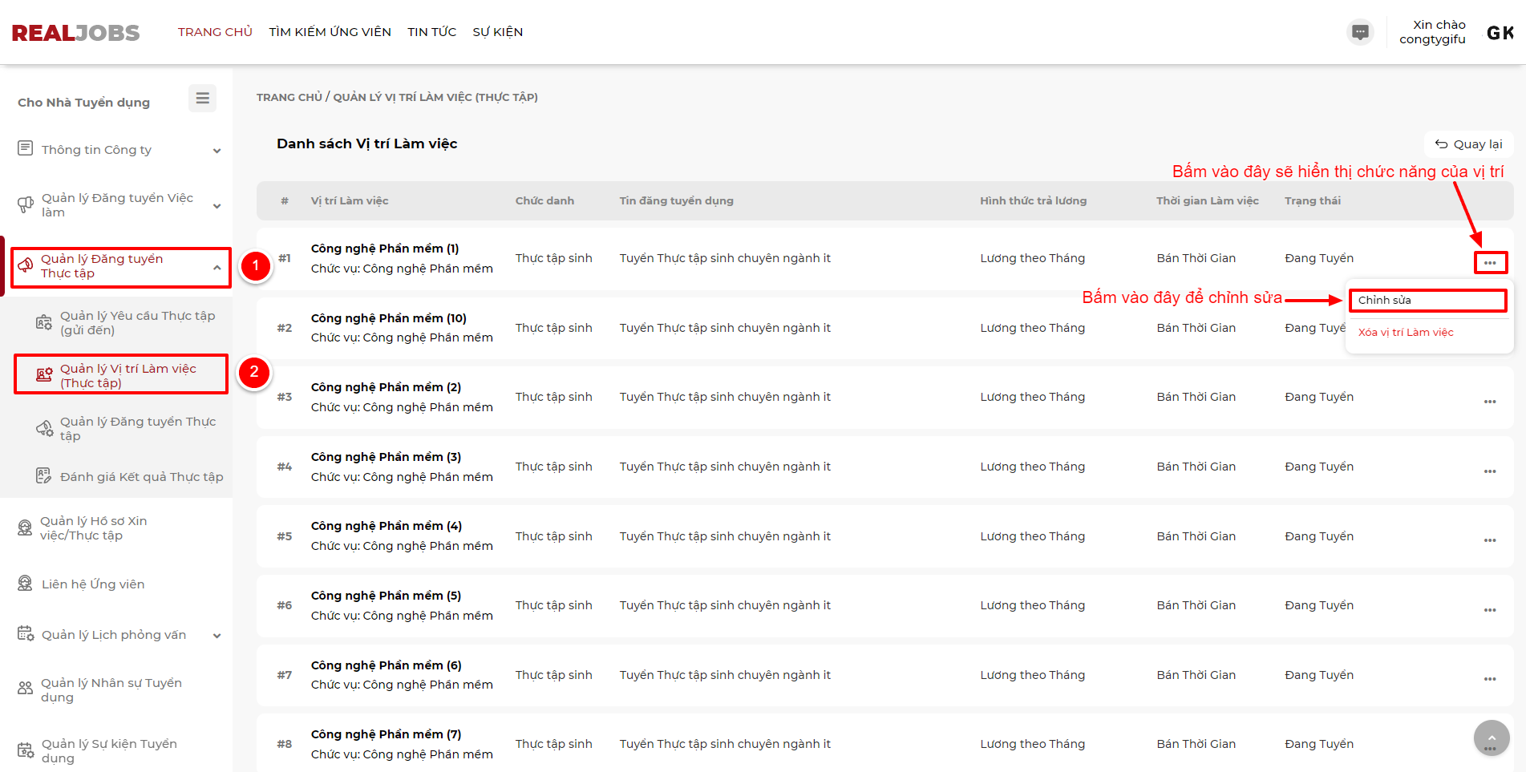The image size is (1526, 772).
Task: Go to TÌM KIẾM ỨNG VIÊN nav tab
Action: click(x=330, y=32)
